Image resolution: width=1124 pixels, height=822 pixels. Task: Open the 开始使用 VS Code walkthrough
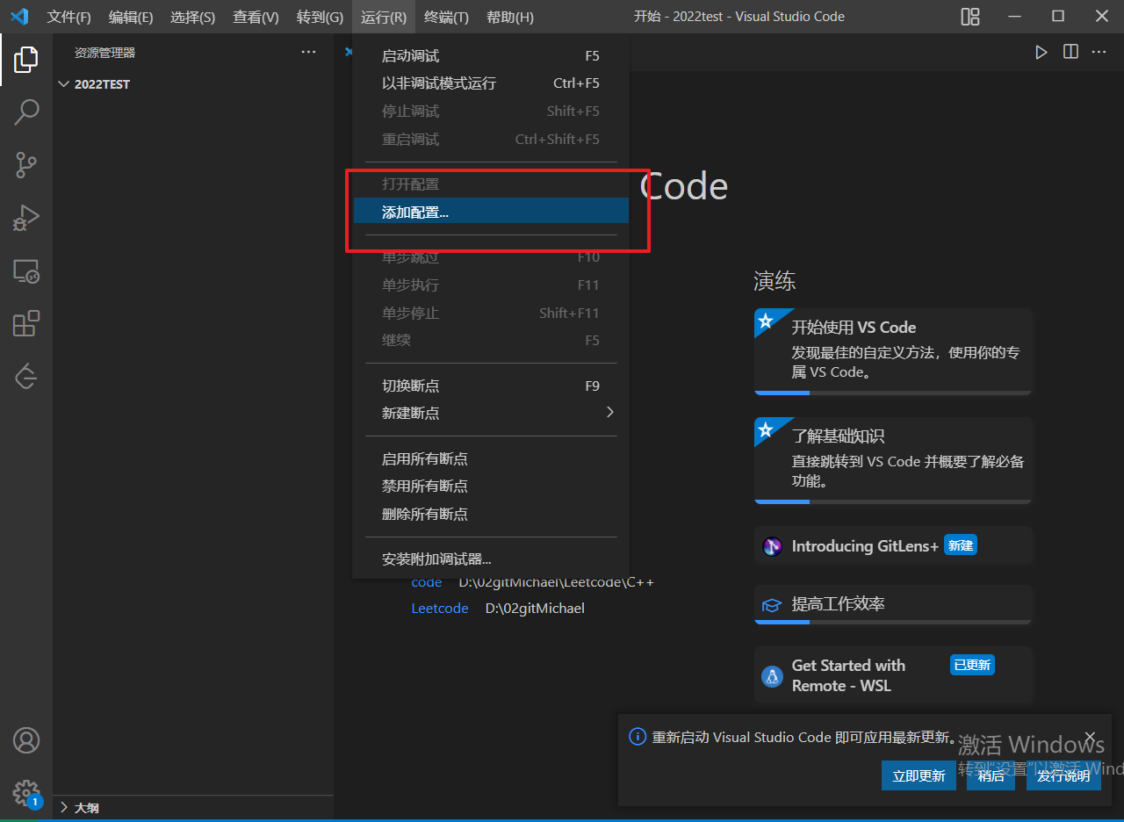click(x=893, y=351)
